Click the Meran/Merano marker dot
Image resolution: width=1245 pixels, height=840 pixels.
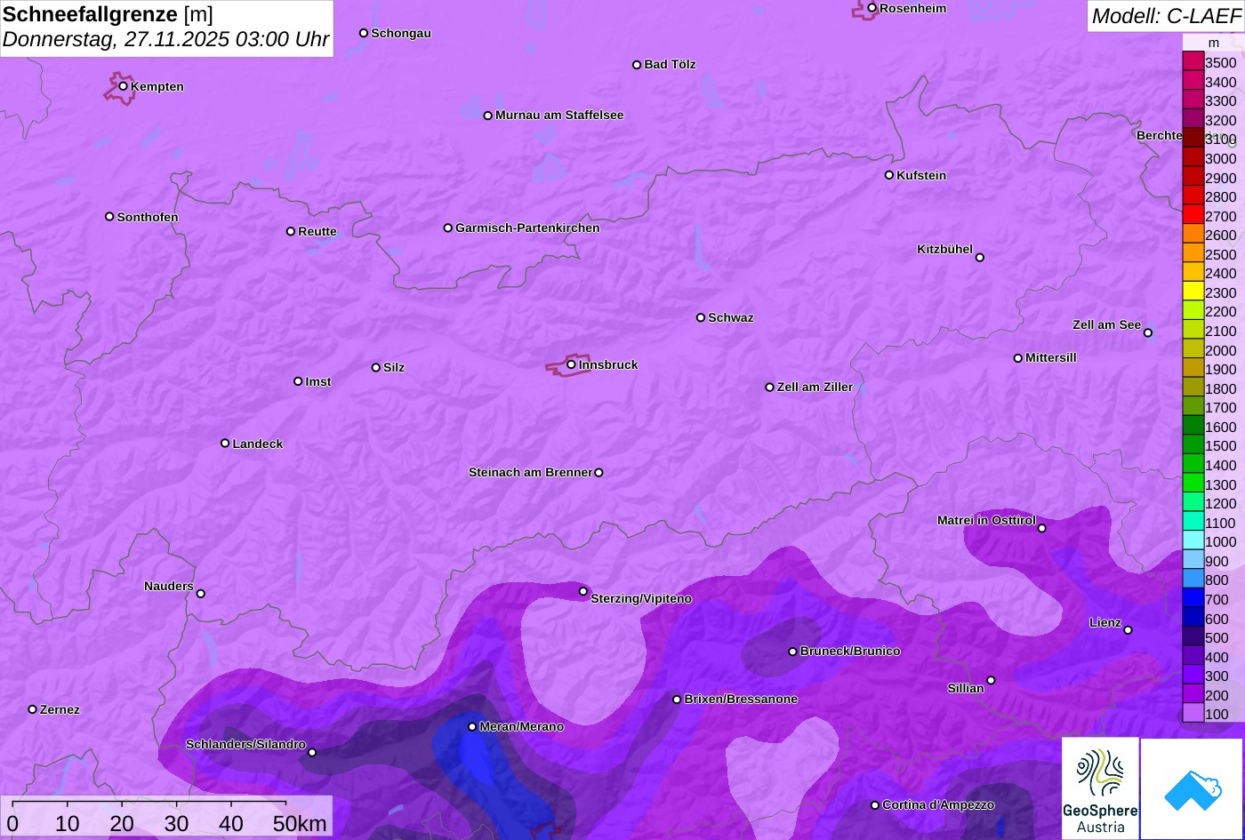(472, 727)
